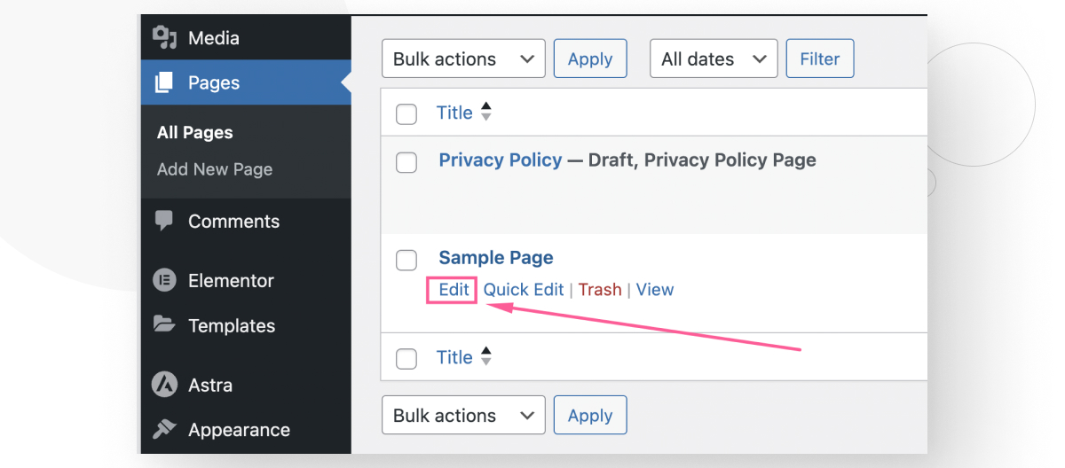Tick the Privacy Policy row checkbox
The image size is (1065, 468).
(406, 162)
